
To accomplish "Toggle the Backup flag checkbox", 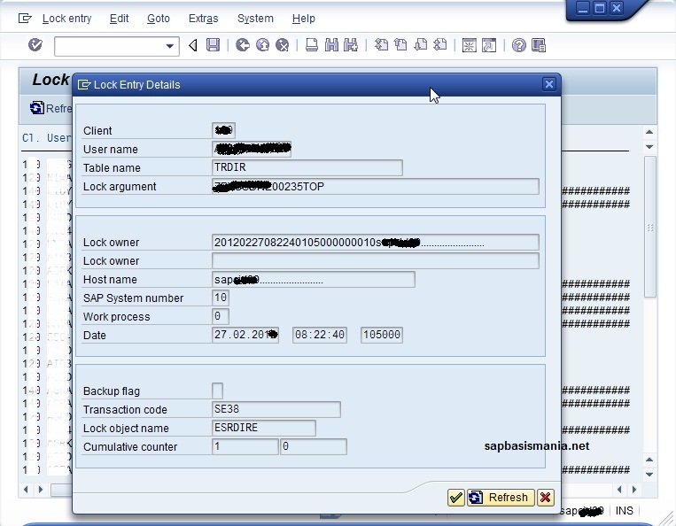I will [217, 391].
